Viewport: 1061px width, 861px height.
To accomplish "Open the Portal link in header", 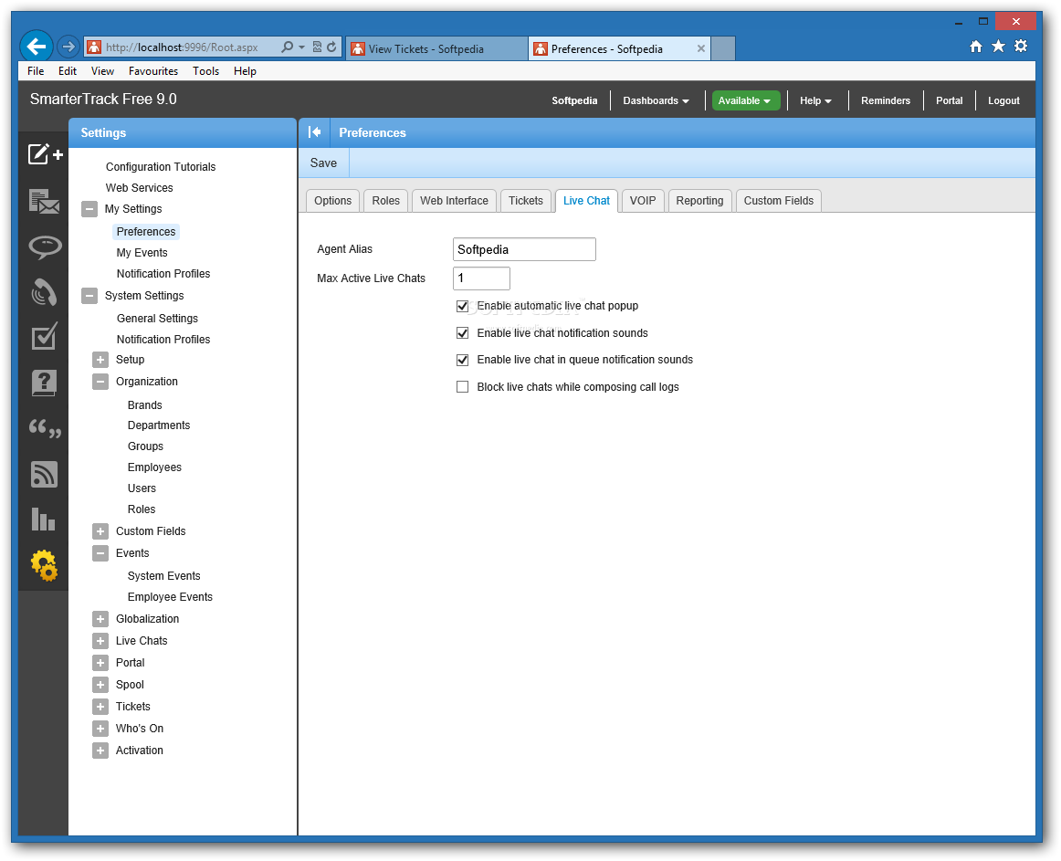I will pos(949,100).
